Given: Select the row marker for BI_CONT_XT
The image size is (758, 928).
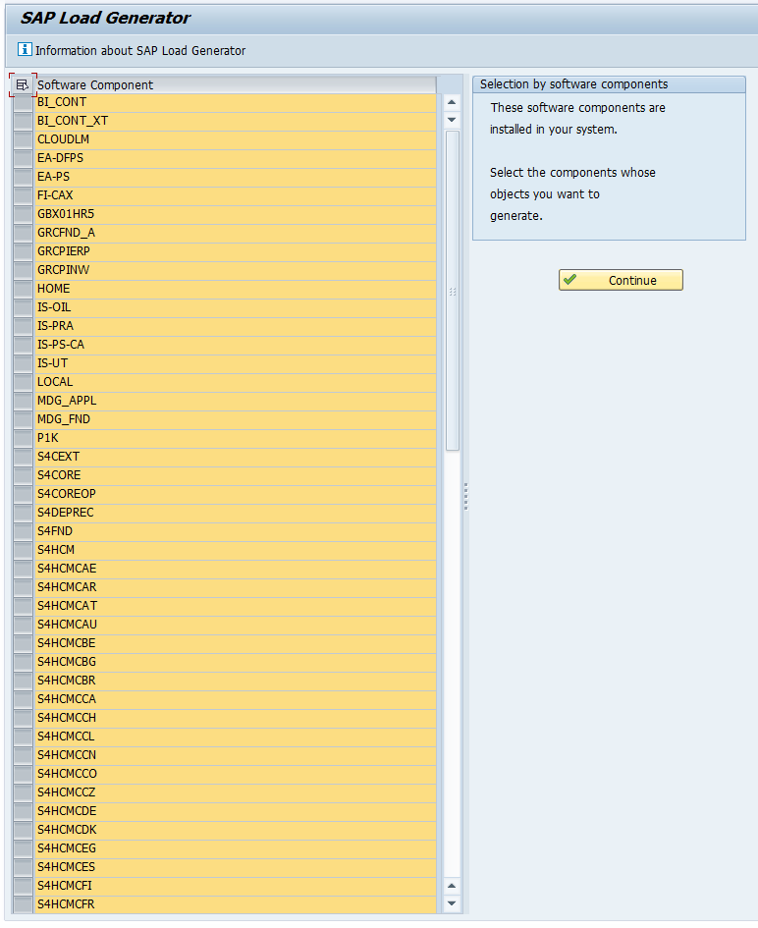Looking at the screenshot, I should (24, 122).
